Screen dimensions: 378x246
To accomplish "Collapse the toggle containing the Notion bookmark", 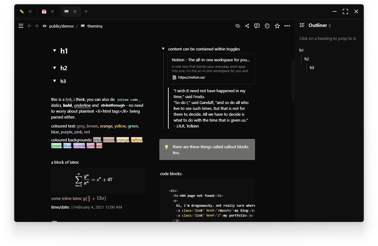I will tap(163, 49).
